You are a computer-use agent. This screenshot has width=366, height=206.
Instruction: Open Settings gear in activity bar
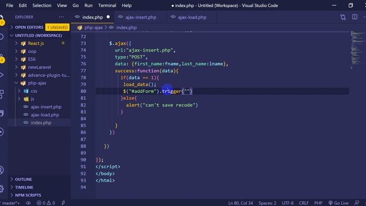[x=1, y=188]
